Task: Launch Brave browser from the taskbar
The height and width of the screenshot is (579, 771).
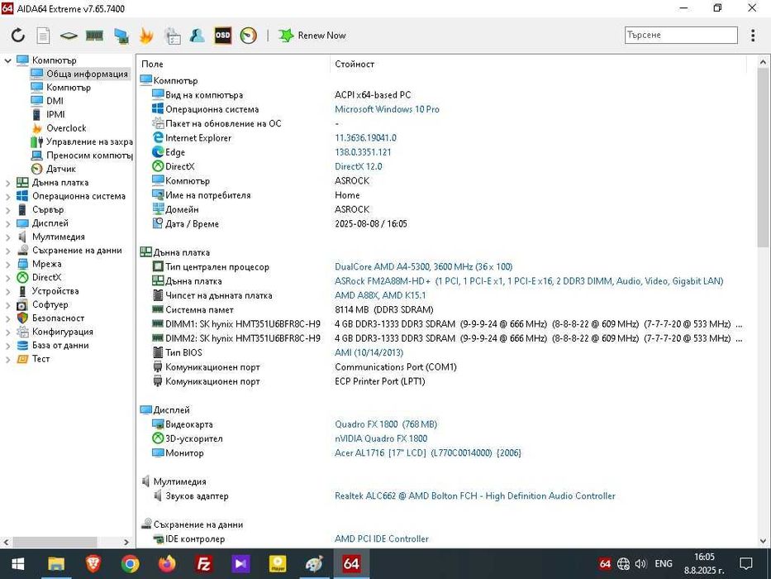Action: pyautogui.click(x=93, y=564)
